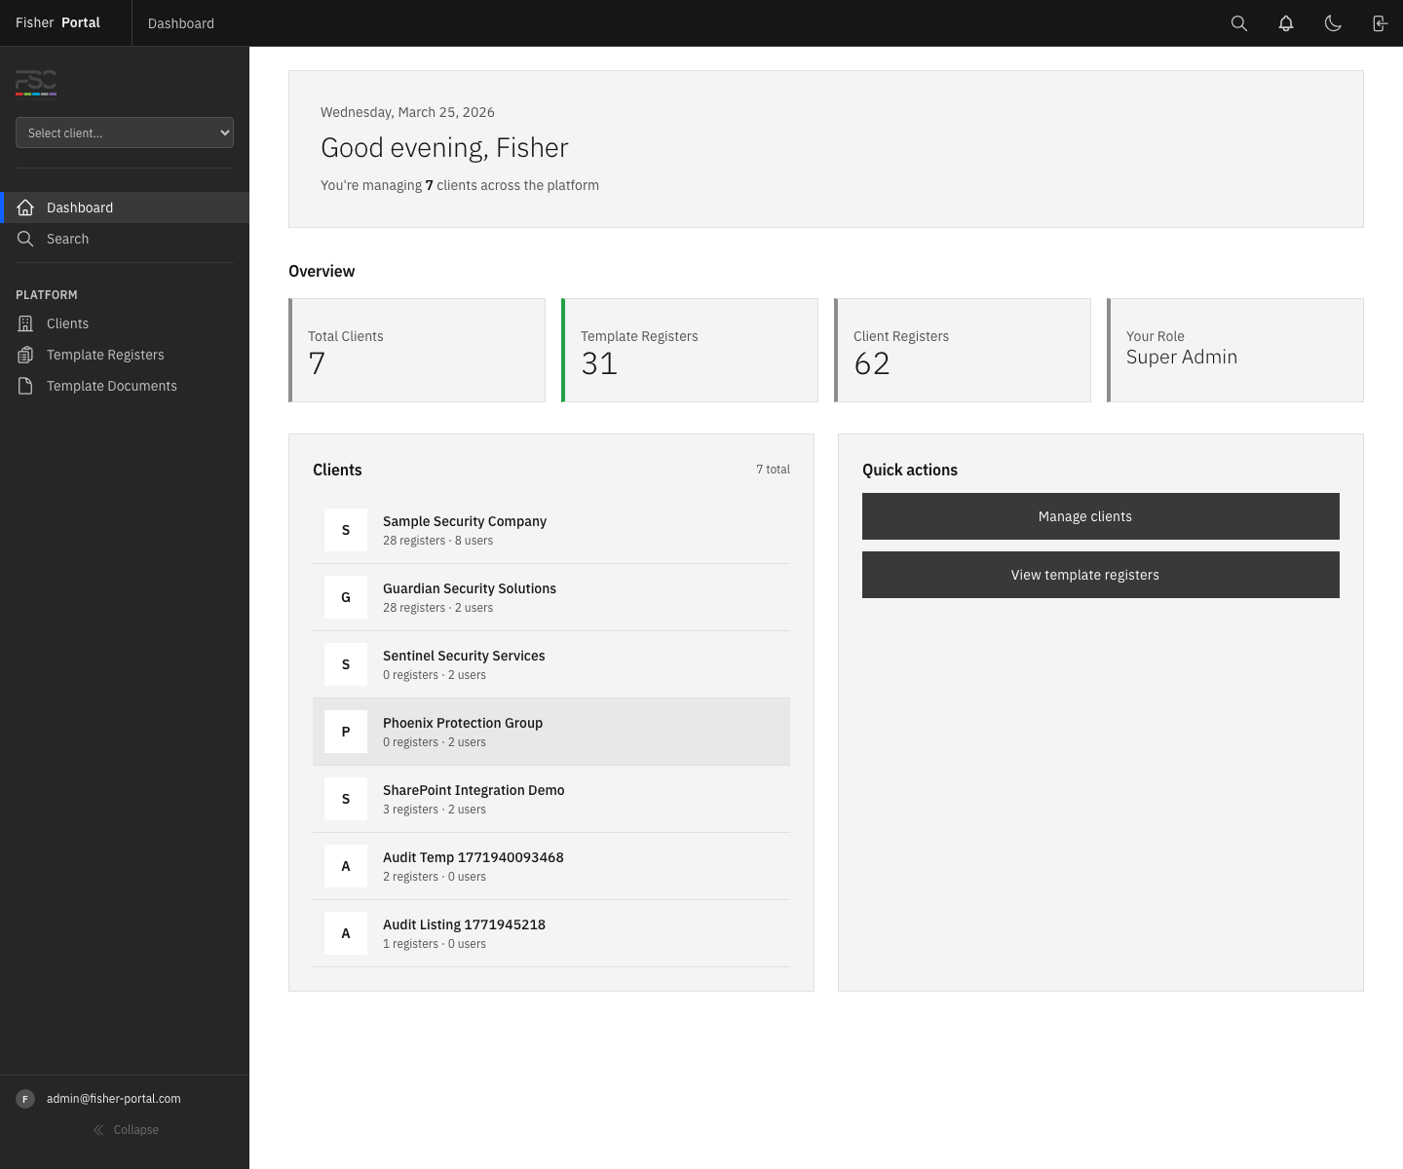Click the logout icon in the top bar
Image resolution: width=1403 pixels, height=1169 pixels.
(1380, 22)
